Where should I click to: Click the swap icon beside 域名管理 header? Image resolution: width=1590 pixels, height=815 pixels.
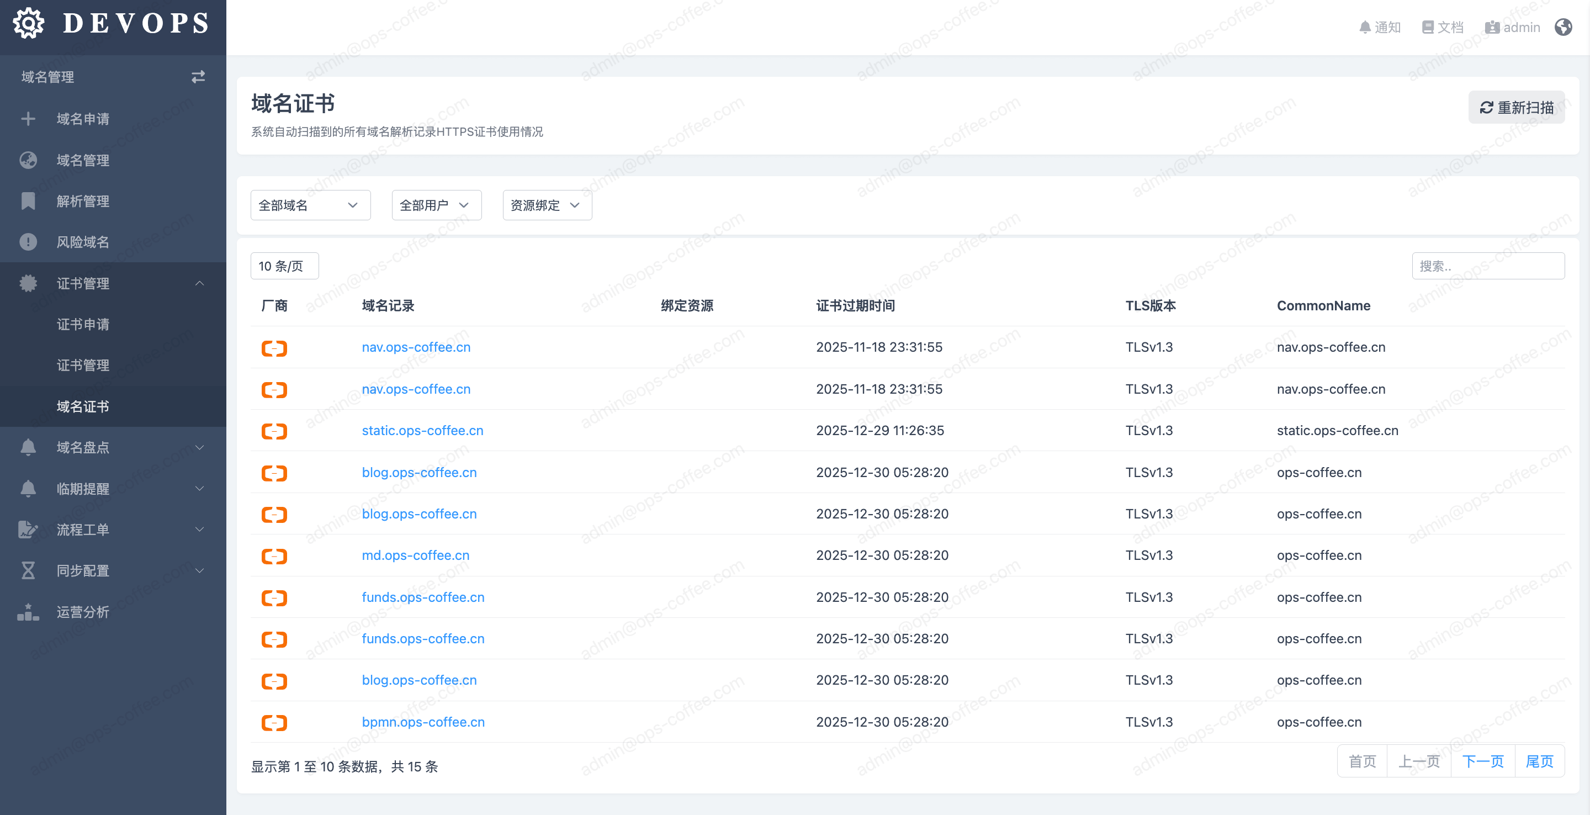198,77
